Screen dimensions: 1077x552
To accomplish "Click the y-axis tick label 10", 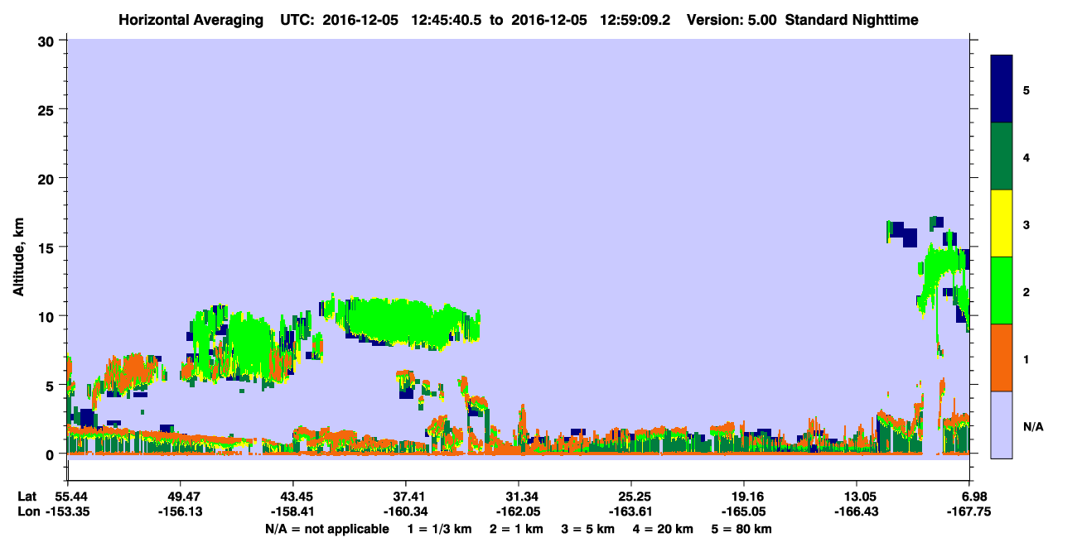I will (48, 316).
